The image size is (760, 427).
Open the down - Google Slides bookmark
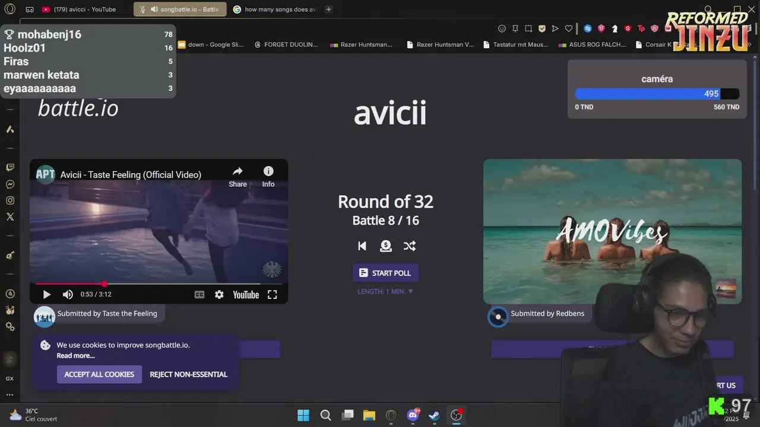[x=211, y=44]
